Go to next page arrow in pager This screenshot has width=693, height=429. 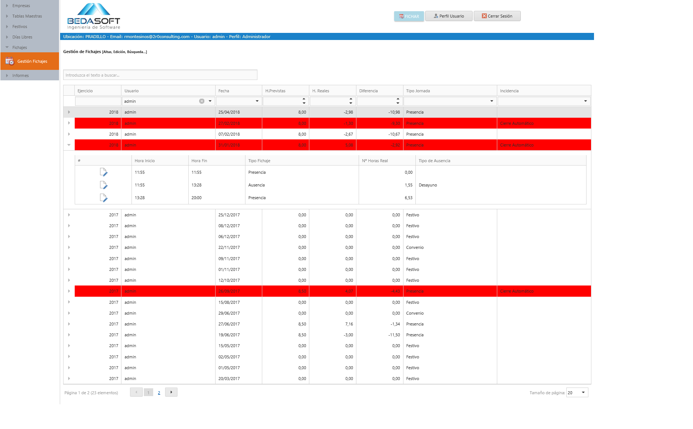pyautogui.click(x=171, y=392)
